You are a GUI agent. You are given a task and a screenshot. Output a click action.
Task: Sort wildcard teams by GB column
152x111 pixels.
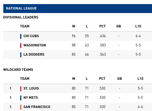[x=119, y=78]
